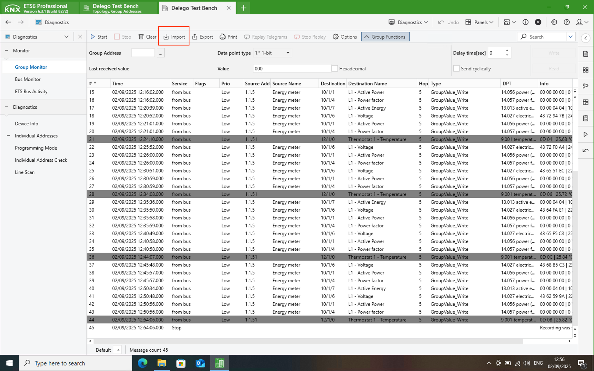
Task: Open help question mark icon
Action: pos(567,22)
